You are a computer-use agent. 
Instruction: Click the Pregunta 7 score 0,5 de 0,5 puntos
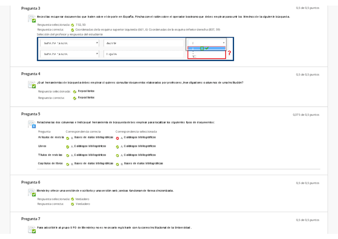pyautogui.click(x=308, y=220)
